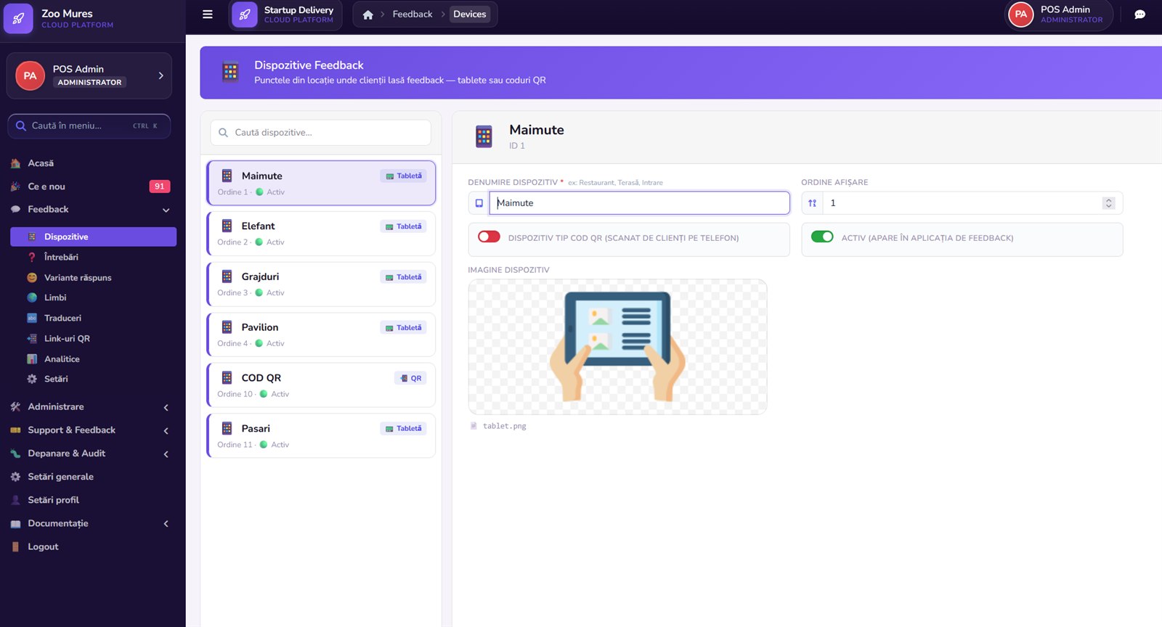This screenshot has width=1162, height=627.
Task: Click the Setări gear icon under Feedback
Action: point(32,379)
